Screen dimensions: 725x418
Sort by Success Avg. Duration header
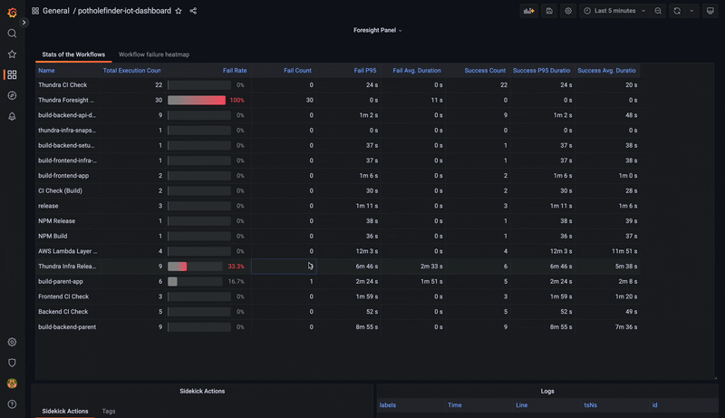(606, 71)
